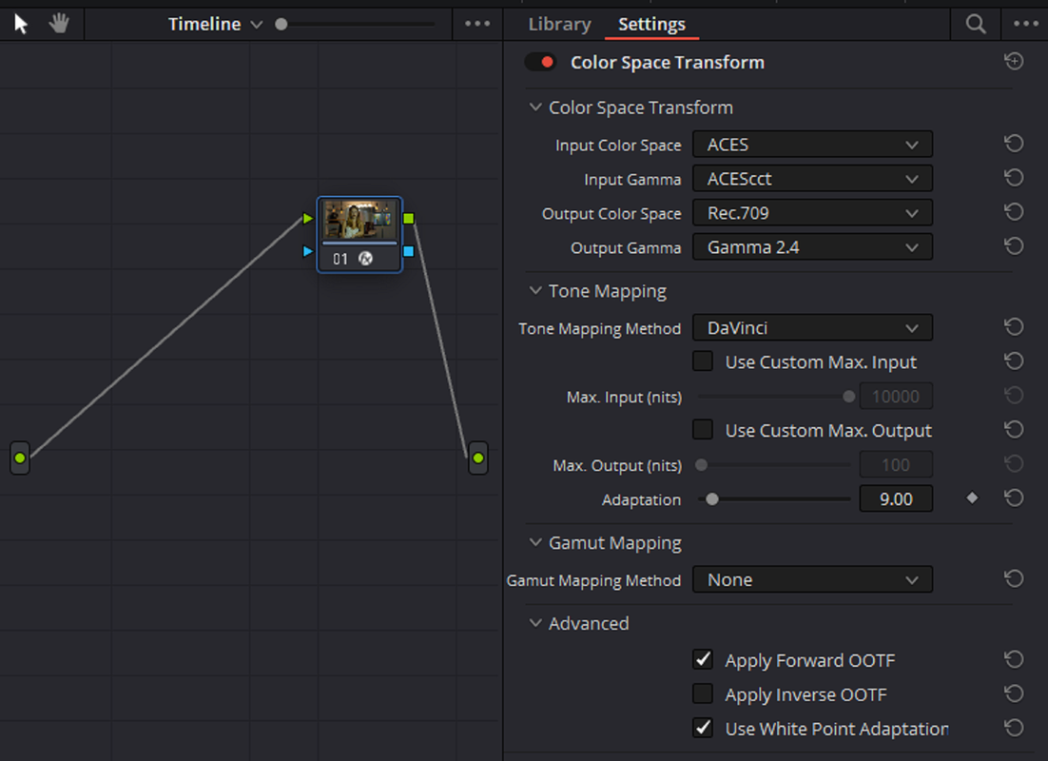Image resolution: width=1048 pixels, height=761 pixels.
Task: Adjust the Adaptation slider handle
Action: point(712,498)
